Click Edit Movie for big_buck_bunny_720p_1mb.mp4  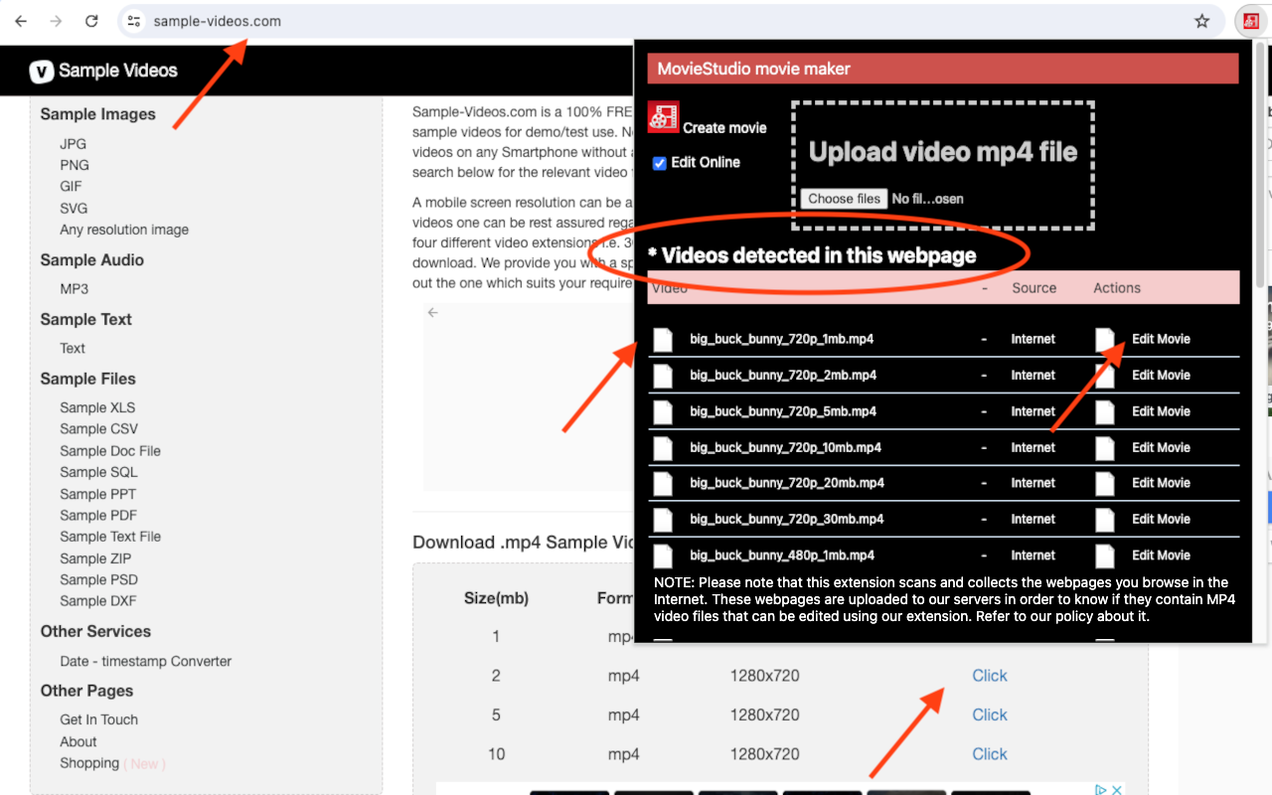click(1161, 339)
